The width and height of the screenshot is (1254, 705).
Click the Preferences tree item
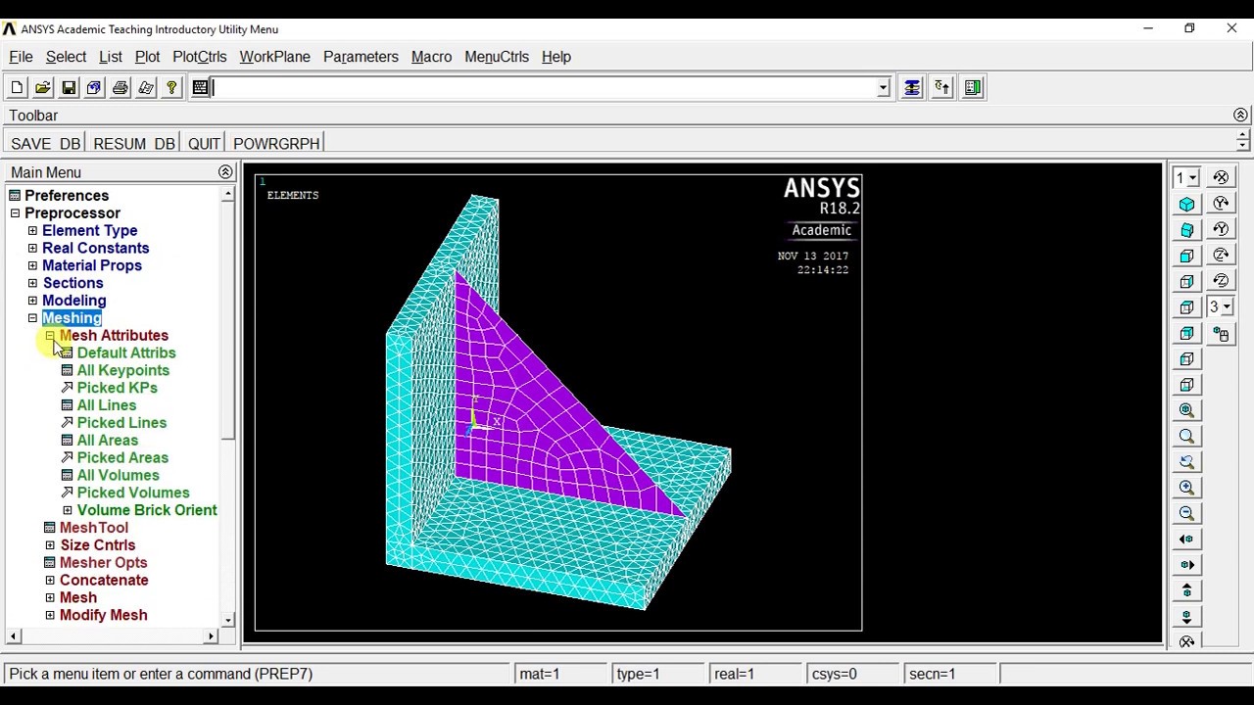tap(67, 196)
